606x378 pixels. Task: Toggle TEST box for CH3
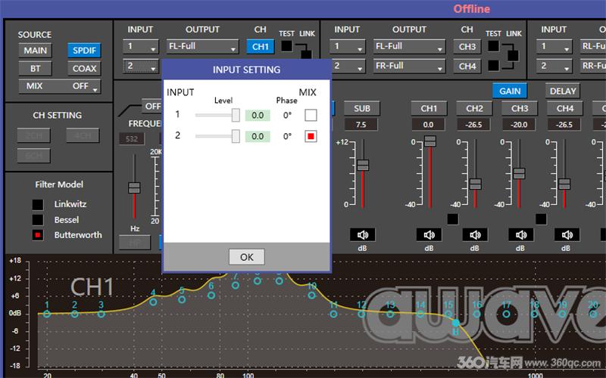point(493,46)
